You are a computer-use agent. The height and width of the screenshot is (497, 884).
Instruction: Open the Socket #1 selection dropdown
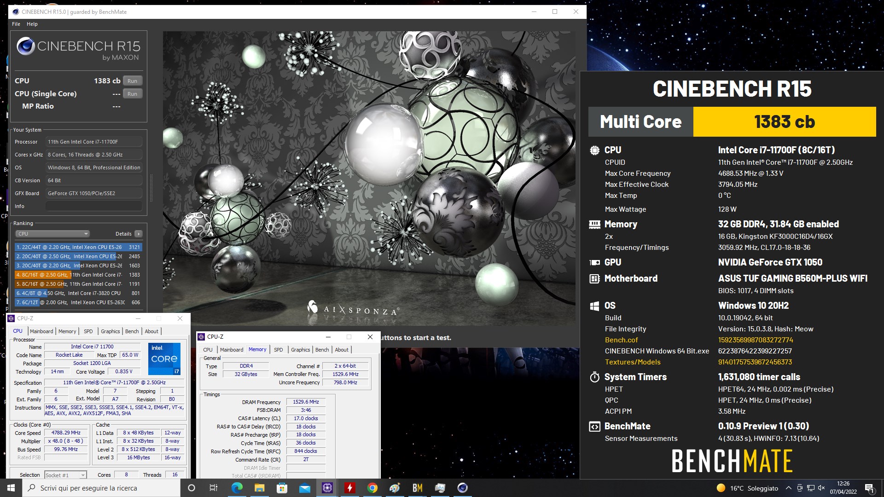pos(65,475)
